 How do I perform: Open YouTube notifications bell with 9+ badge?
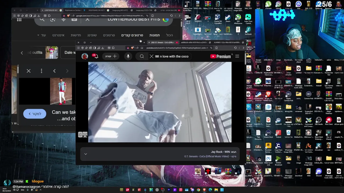[95, 56]
